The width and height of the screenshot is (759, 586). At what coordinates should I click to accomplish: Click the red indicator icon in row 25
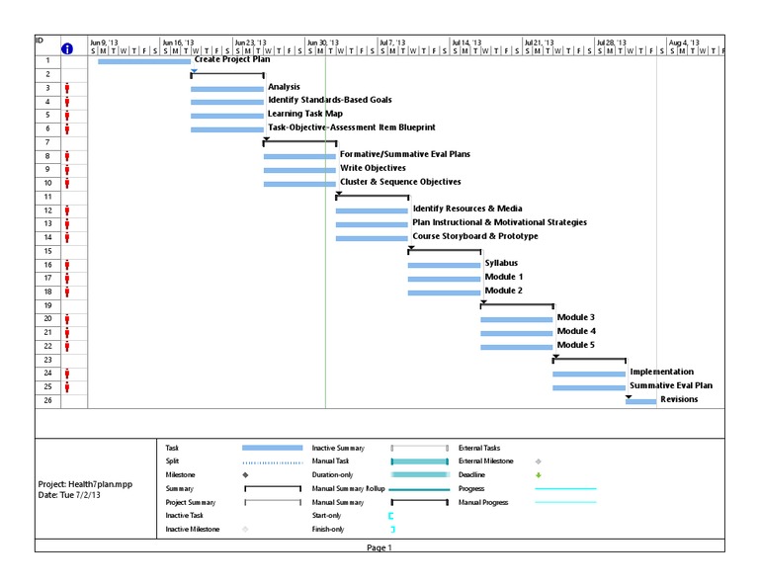(67, 387)
